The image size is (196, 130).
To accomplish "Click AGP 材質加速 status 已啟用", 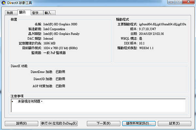I will click(x=60, y=86).
